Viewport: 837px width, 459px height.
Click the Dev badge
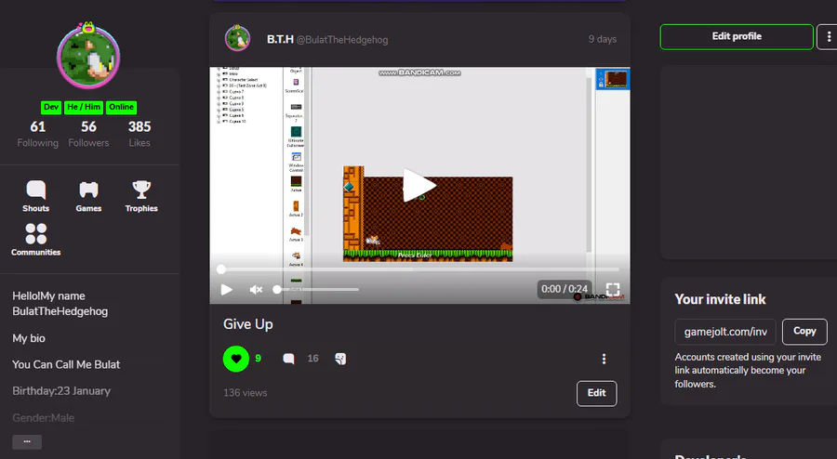(x=51, y=107)
